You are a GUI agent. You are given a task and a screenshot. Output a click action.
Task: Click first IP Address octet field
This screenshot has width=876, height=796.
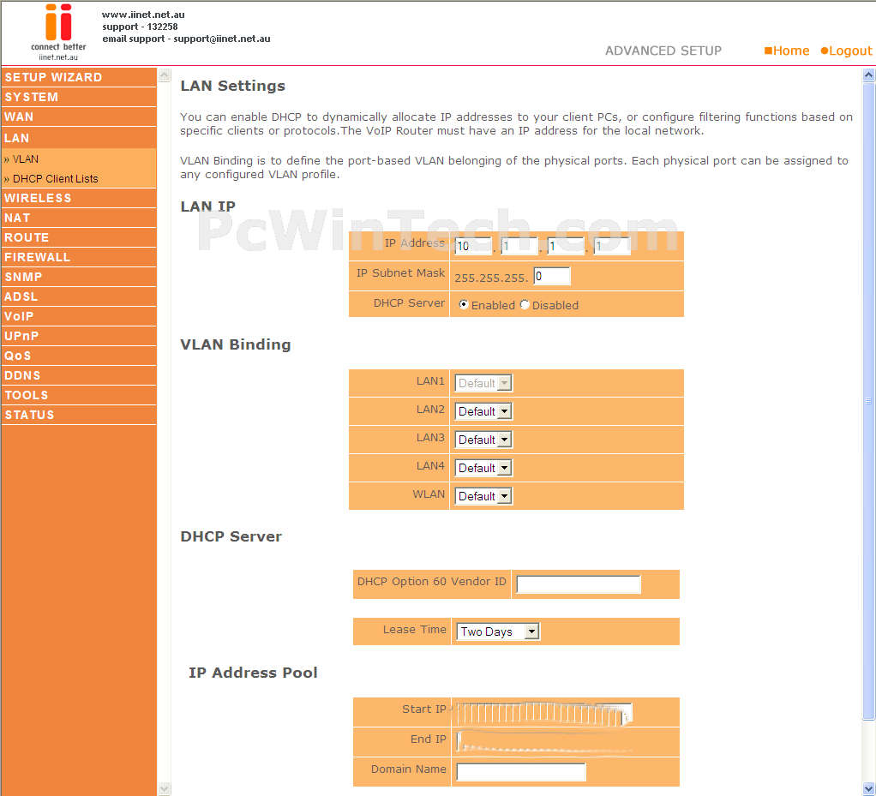pos(473,246)
